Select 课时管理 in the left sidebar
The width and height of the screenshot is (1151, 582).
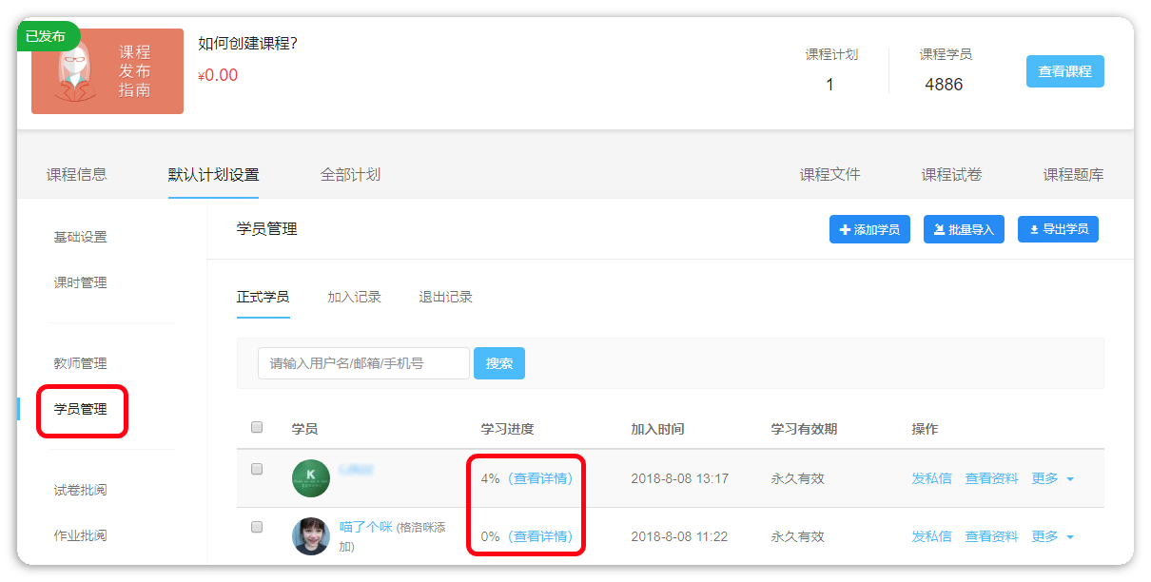[80, 282]
